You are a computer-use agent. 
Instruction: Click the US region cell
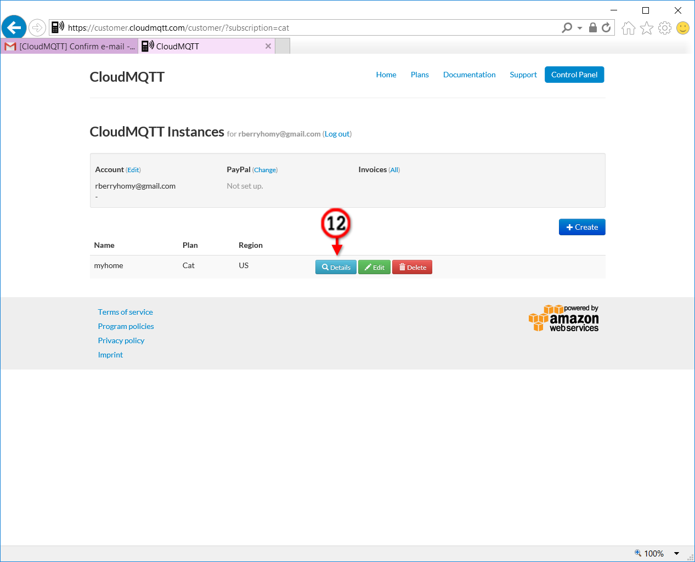(244, 265)
